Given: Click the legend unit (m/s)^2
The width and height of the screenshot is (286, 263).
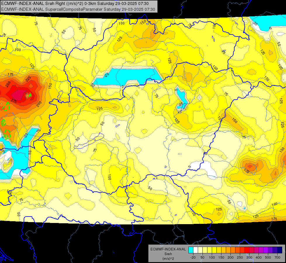Looking at the screenshot, I should (x=168, y=259).
